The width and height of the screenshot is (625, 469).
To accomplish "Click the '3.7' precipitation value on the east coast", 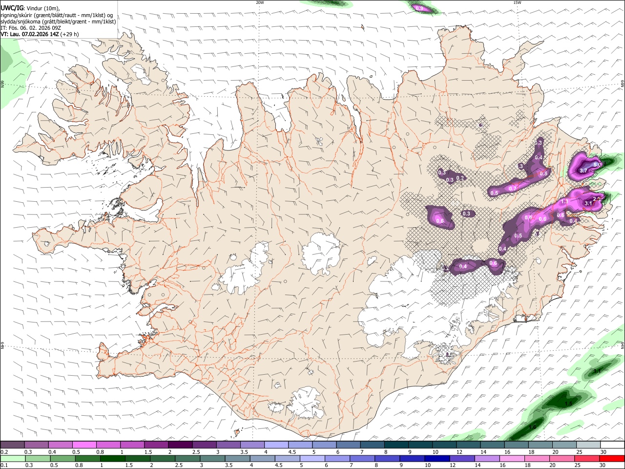I will coord(583,171).
